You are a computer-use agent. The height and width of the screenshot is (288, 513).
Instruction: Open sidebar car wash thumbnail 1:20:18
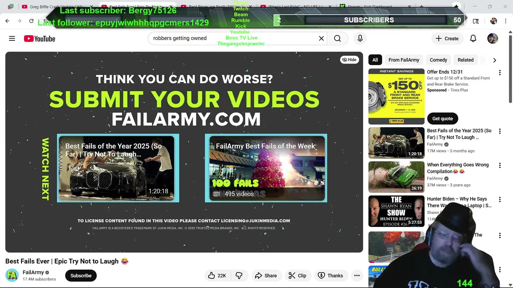pos(396,143)
